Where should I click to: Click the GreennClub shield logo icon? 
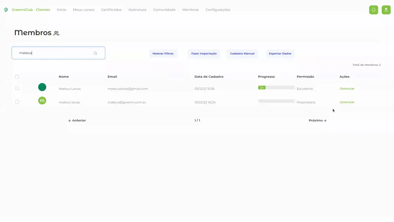click(6, 10)
